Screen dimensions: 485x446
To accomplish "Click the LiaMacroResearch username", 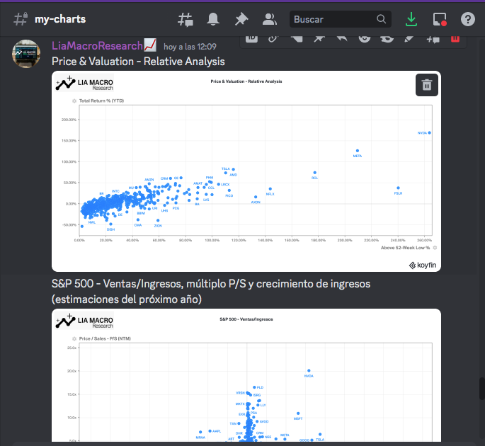I will (97, 46).
